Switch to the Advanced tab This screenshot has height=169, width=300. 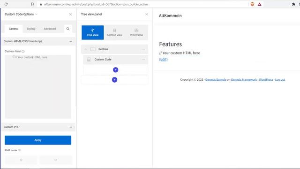click(x=50, y=29)
